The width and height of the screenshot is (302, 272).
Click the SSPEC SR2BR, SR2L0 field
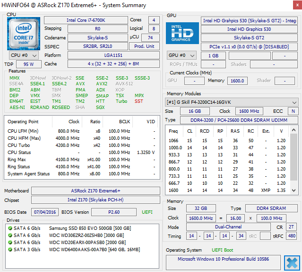(x=98, y=46)
